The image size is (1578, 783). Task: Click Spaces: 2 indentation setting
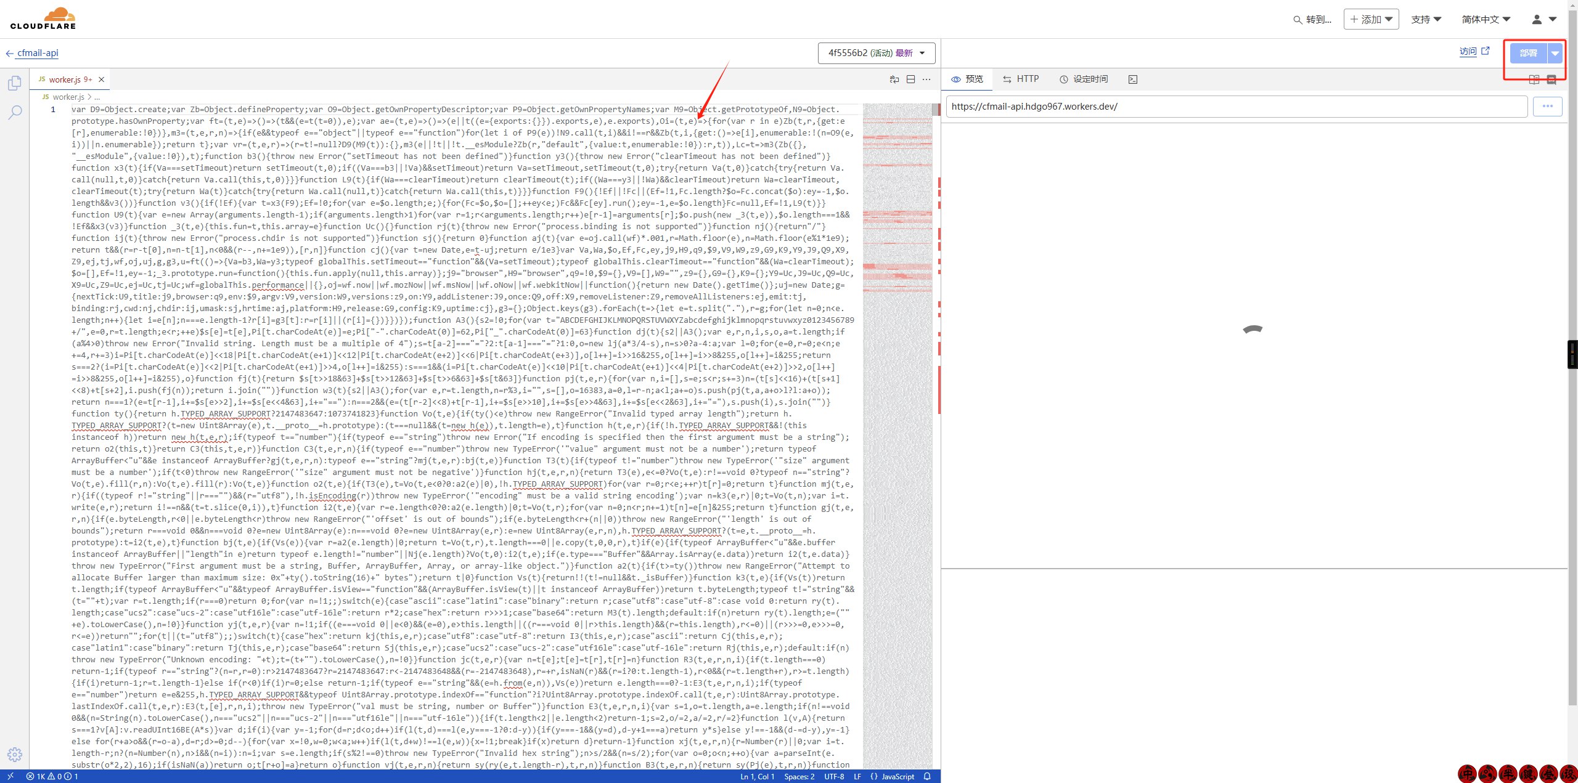tap(799, 776)
